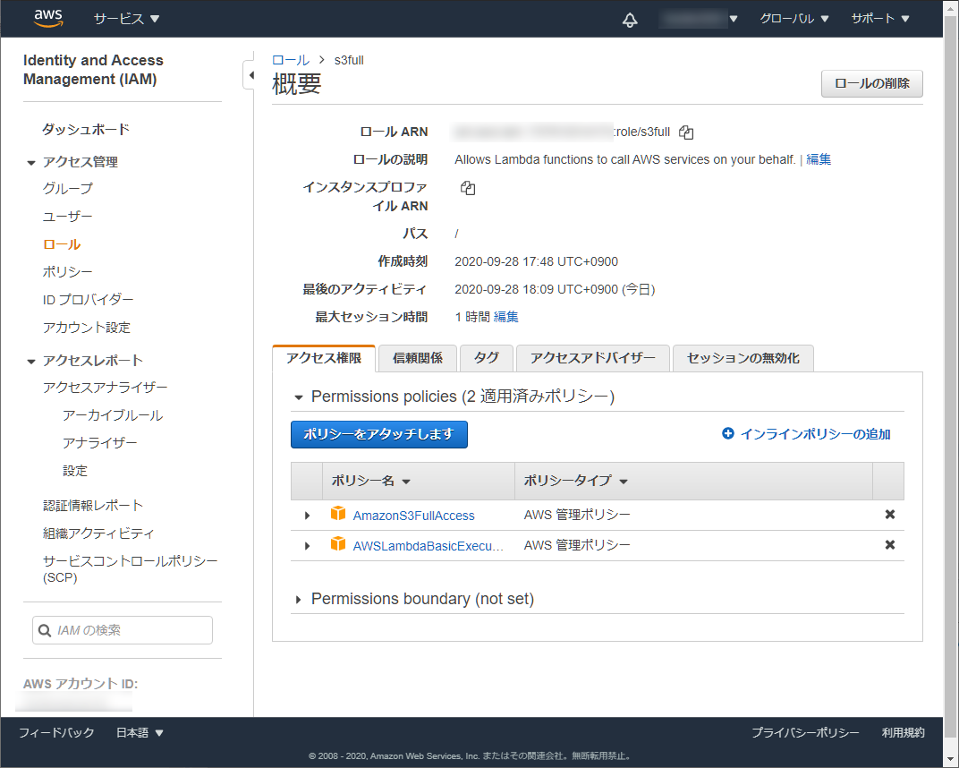Open アカウント設定 in sidebar
This screenshot has width=959, height=768.
87,328
